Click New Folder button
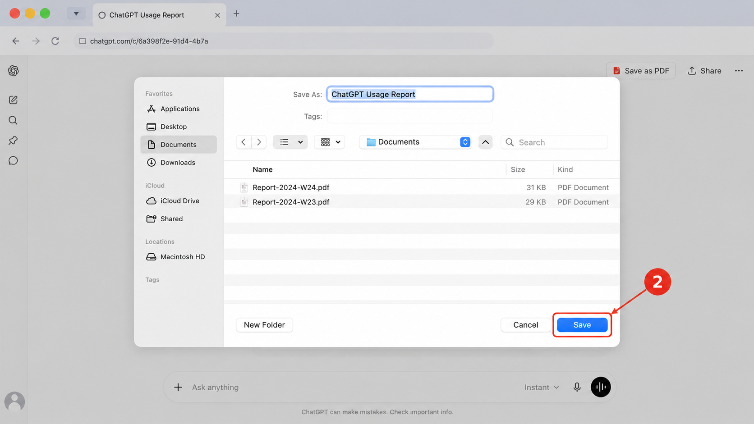 click(264, 325)
